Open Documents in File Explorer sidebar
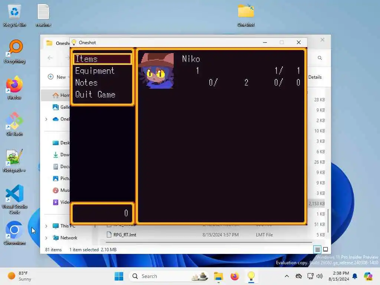The image size is (380, 285). [x=61, y=167]
